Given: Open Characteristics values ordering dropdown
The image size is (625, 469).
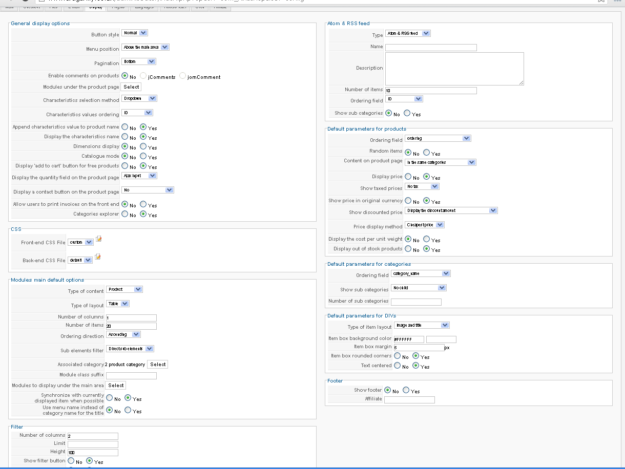Looking at the screenshot, I should pos(137,113).
